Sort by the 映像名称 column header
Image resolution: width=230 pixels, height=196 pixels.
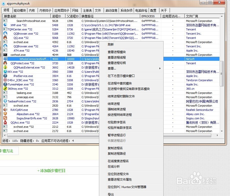(x=27, y=16)
